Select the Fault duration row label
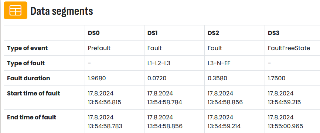Viewport: 320px width, 133px height. pyautogui.click(x=28, y=78)
